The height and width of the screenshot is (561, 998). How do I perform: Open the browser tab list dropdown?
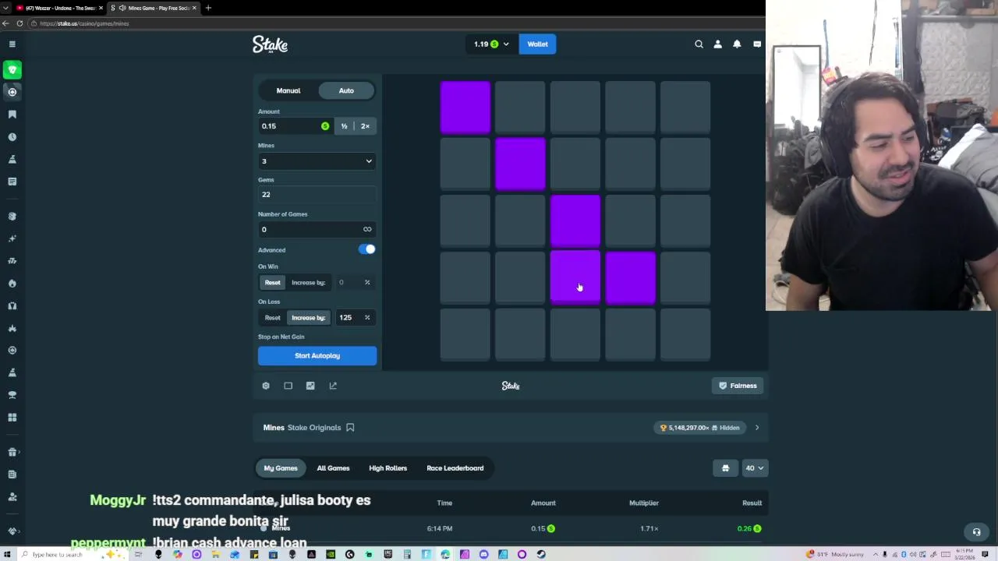[6, 8]
